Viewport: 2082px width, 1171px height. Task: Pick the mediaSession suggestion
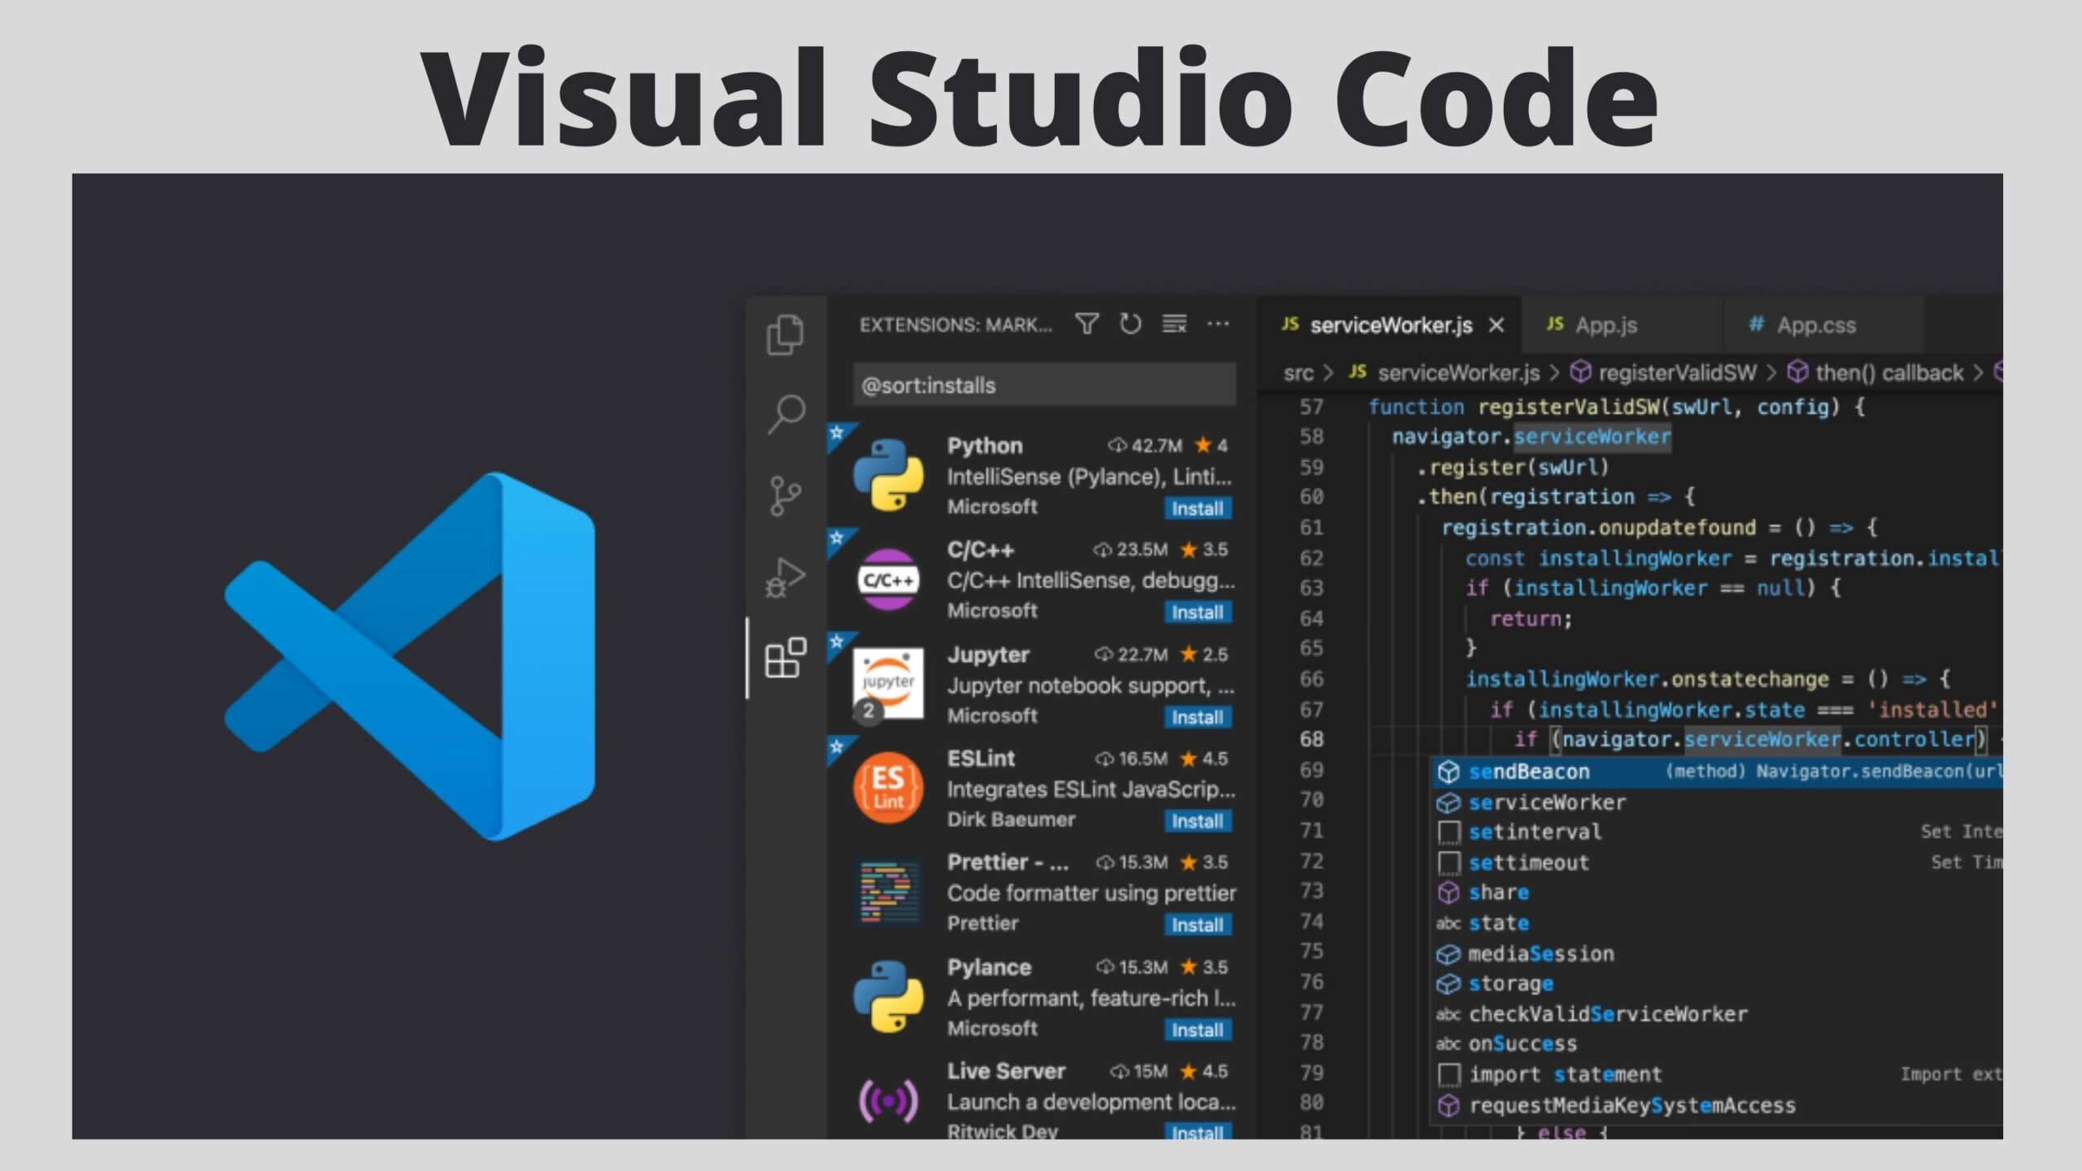pyautogui.click(x=1717, y=954)
